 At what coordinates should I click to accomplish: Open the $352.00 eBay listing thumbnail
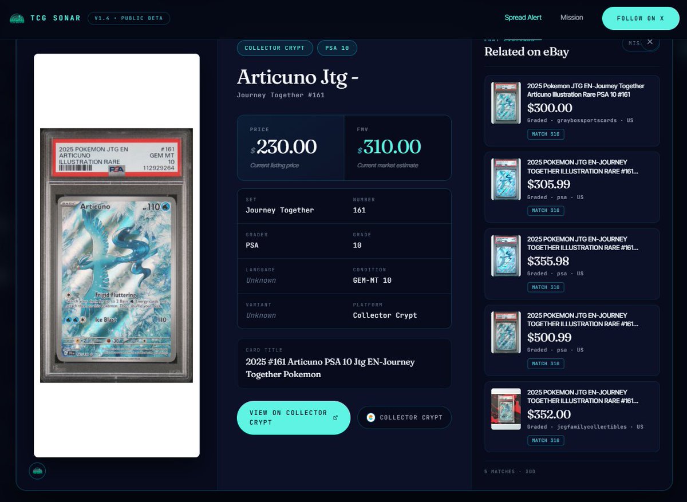point(506,409)
